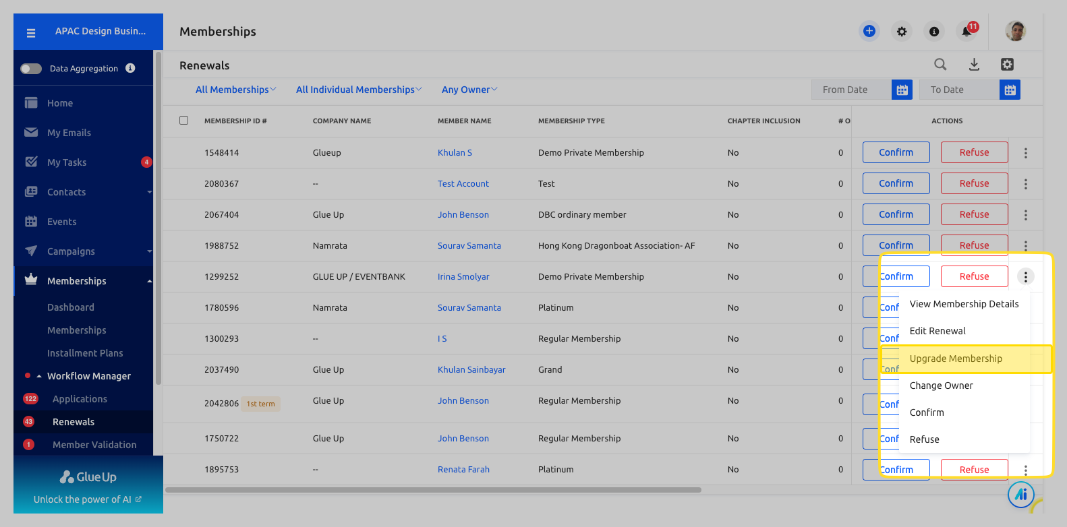Screen dimensions: 1067x527
Task: Open member link Irina Smolyar
Action: [463, 276]
